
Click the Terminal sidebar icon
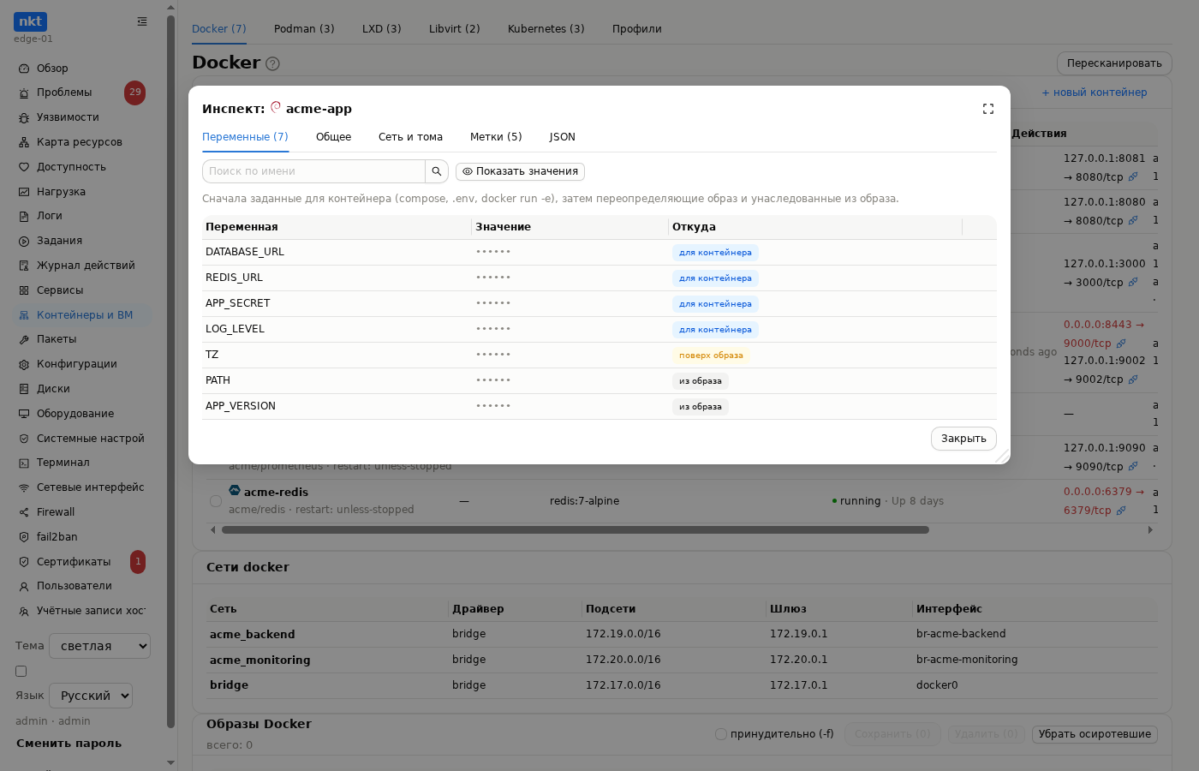tap(24, 463)
